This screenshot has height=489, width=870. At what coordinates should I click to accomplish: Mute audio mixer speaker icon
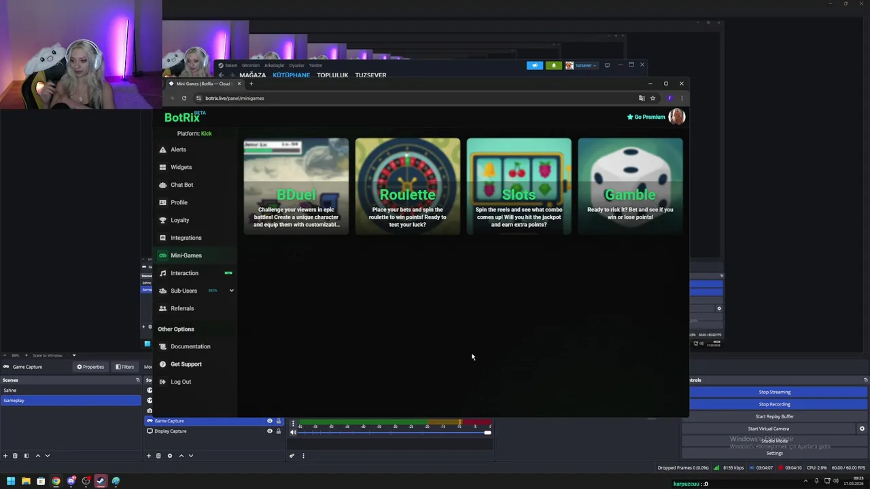[293, 432]
